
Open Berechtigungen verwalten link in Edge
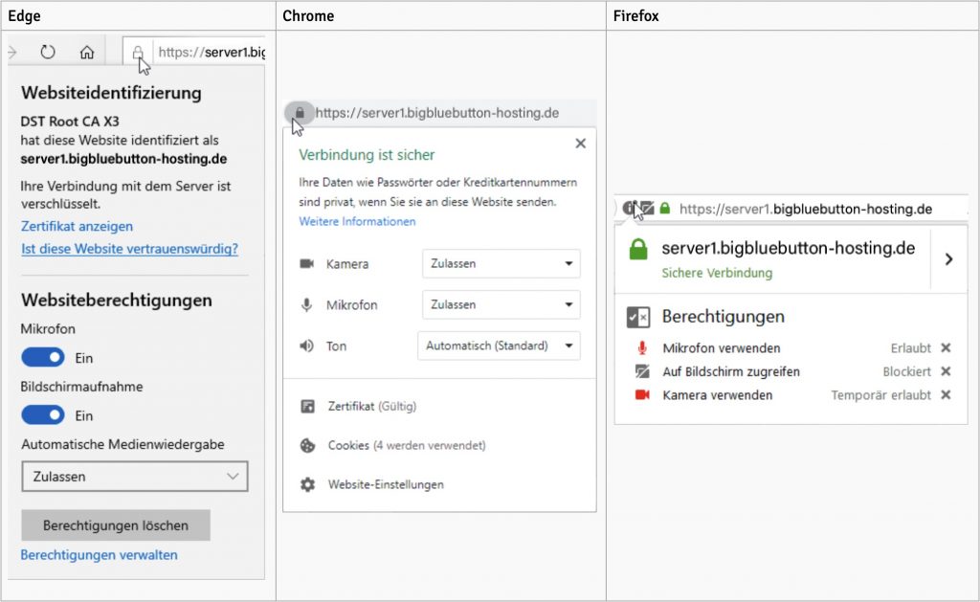[99, 555]
